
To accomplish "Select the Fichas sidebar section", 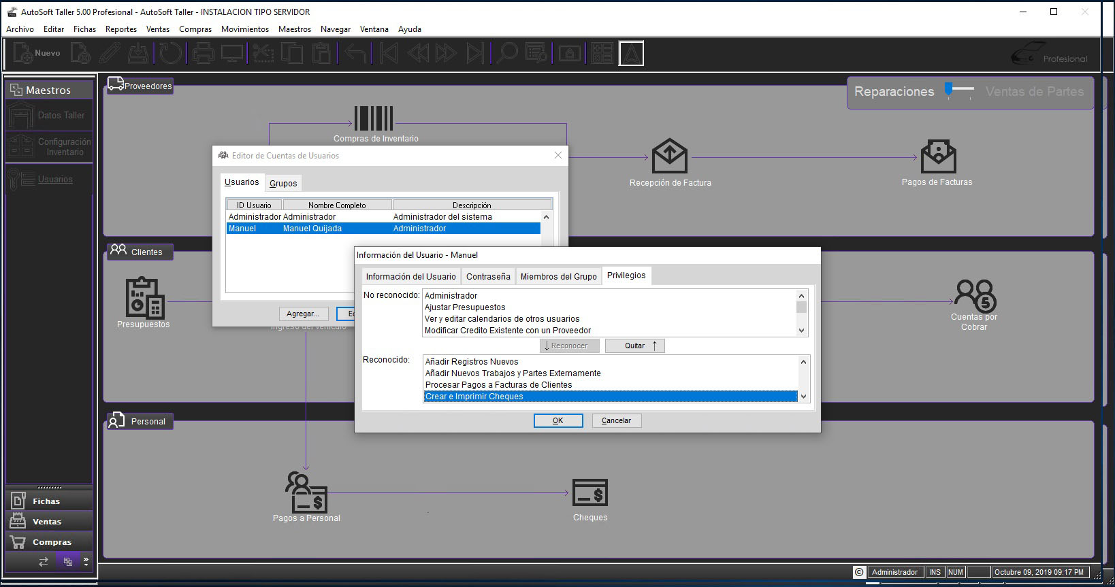I will pyautogui.click(x=49, y=501).
